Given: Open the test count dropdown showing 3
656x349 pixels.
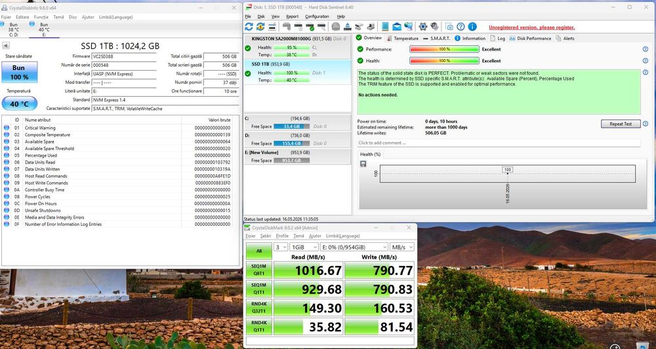Looking at the screenshot, I should click(x=280, y=247).
